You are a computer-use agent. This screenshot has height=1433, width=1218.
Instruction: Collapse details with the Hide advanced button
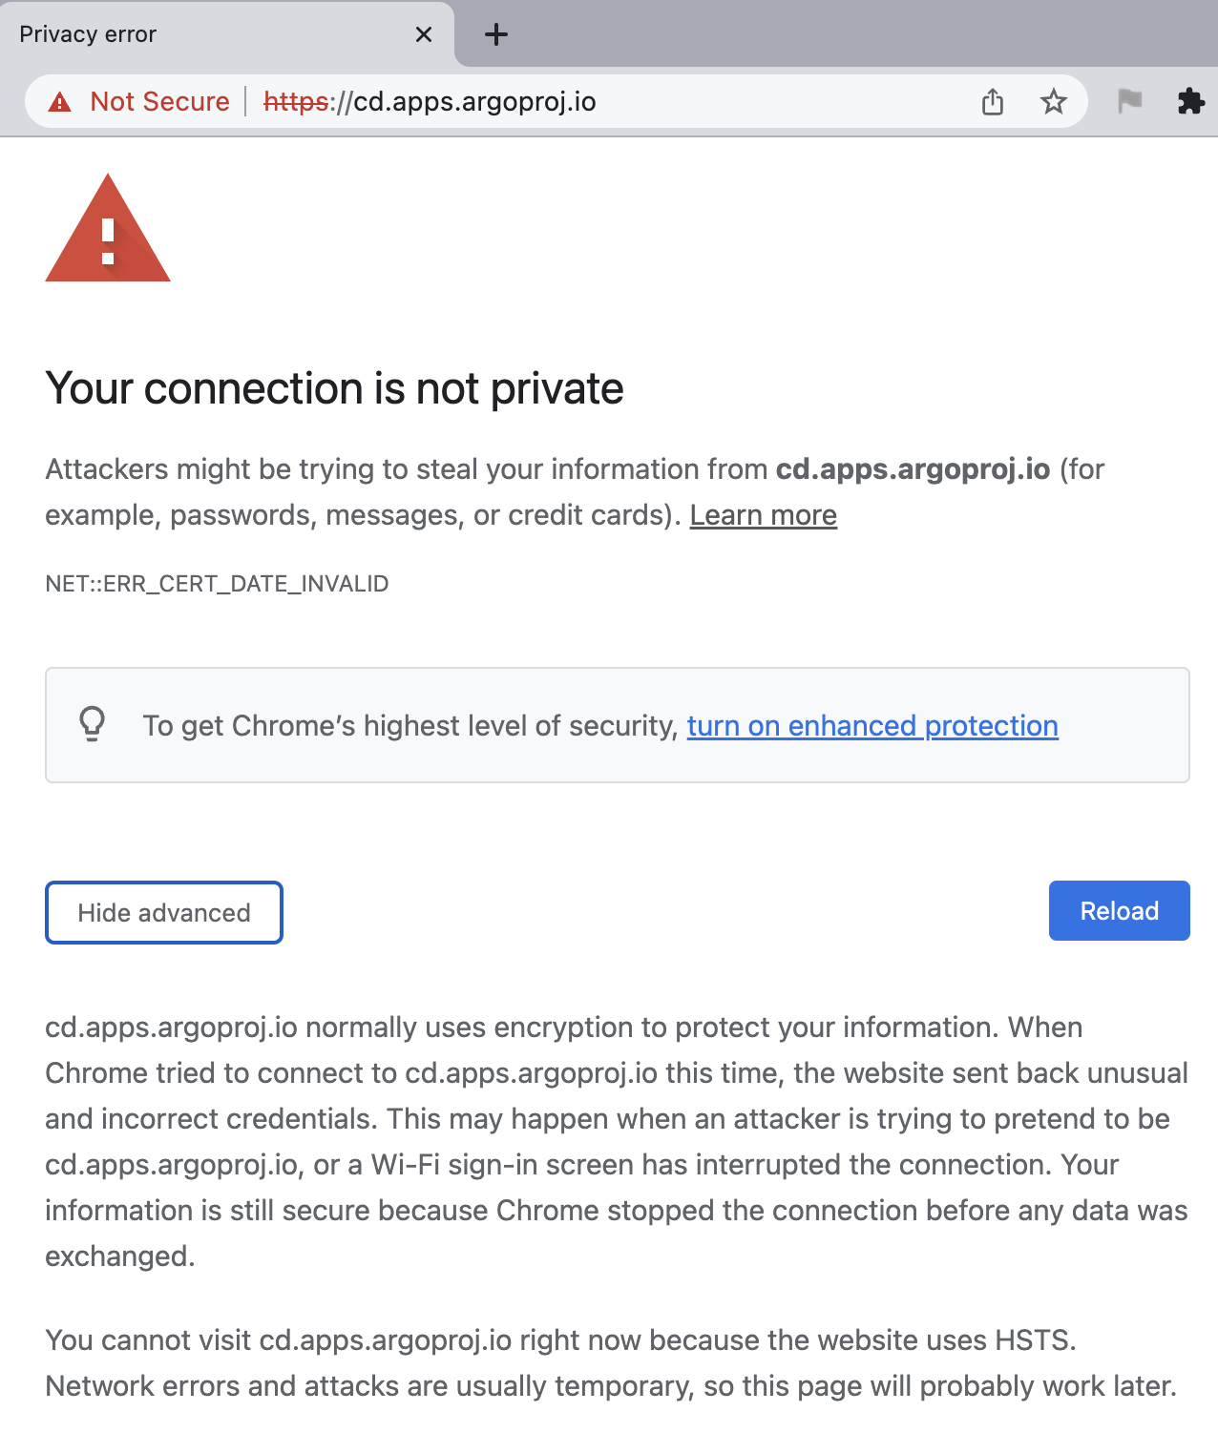point(163,912)
